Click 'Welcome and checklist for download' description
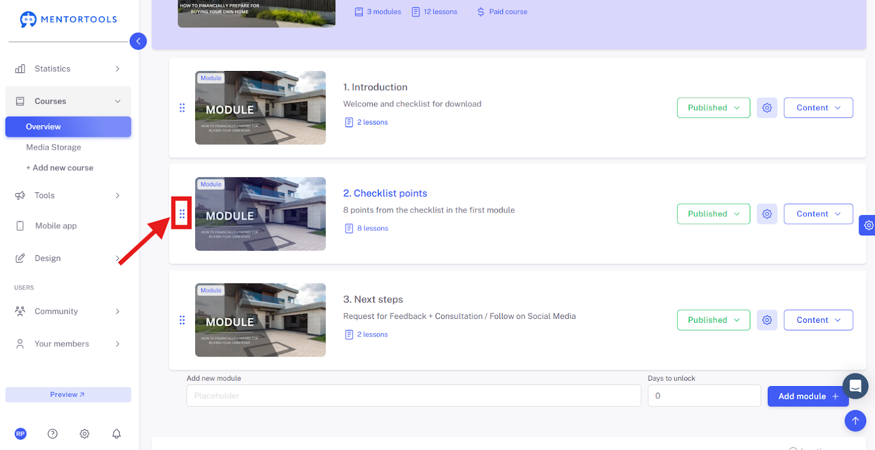 [x=412, y=104]
